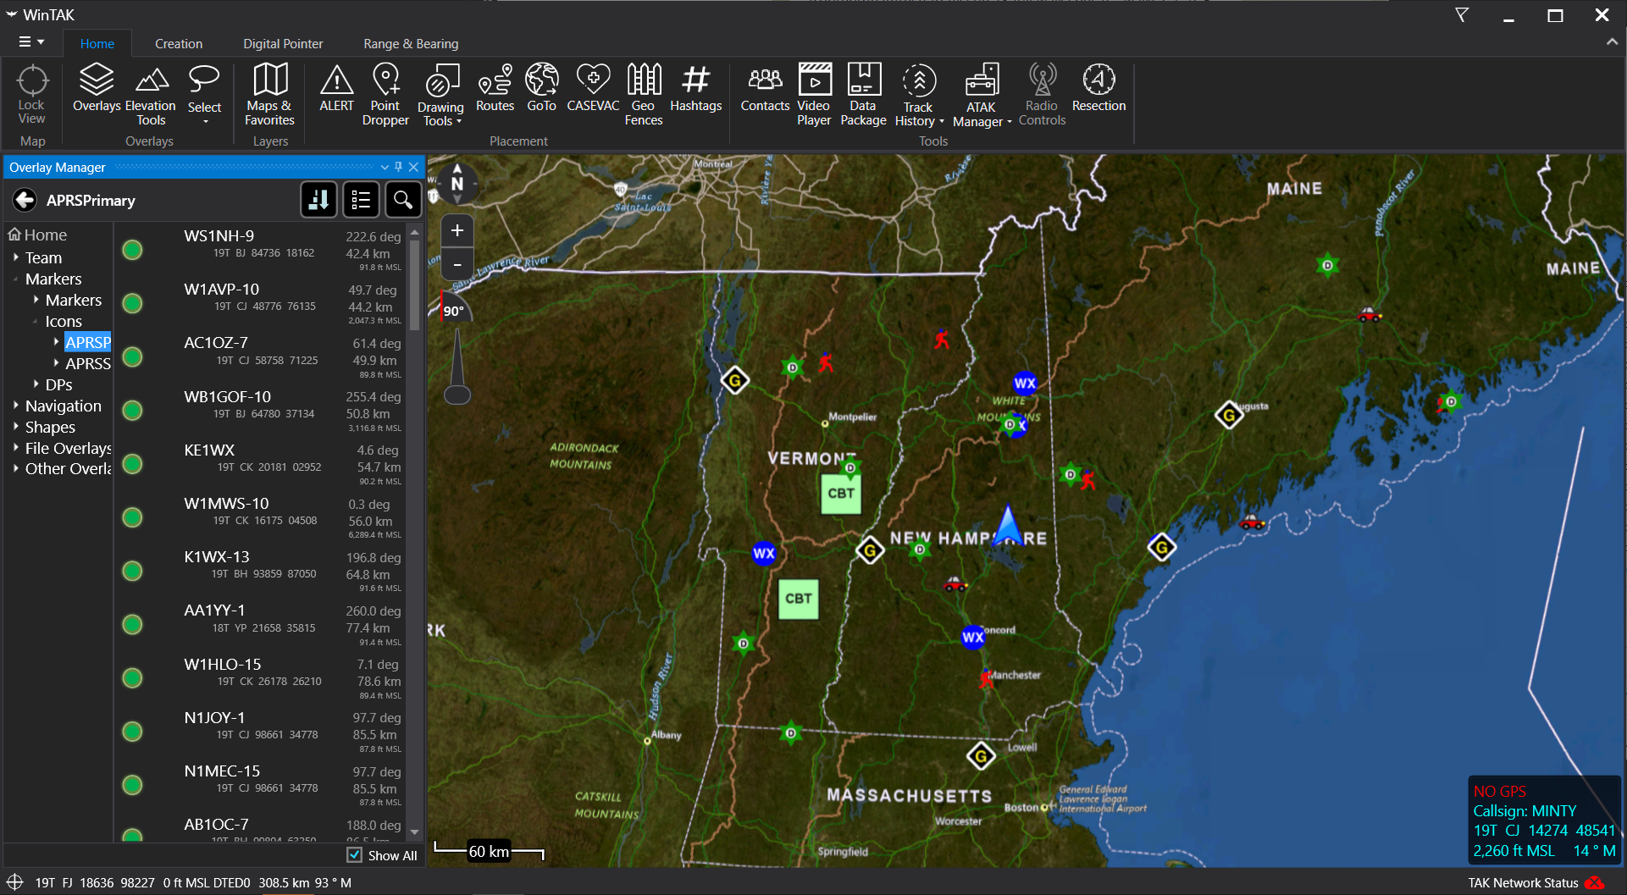The width and height of the screenshot is (1627, 895).
Task: Click the TAK Network Status indicator
Action: click(x=1536, y=882)
